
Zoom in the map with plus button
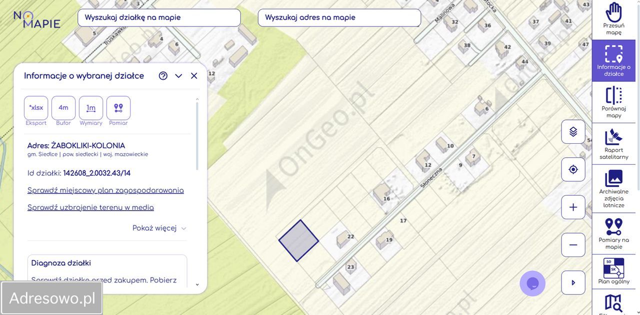573,207
